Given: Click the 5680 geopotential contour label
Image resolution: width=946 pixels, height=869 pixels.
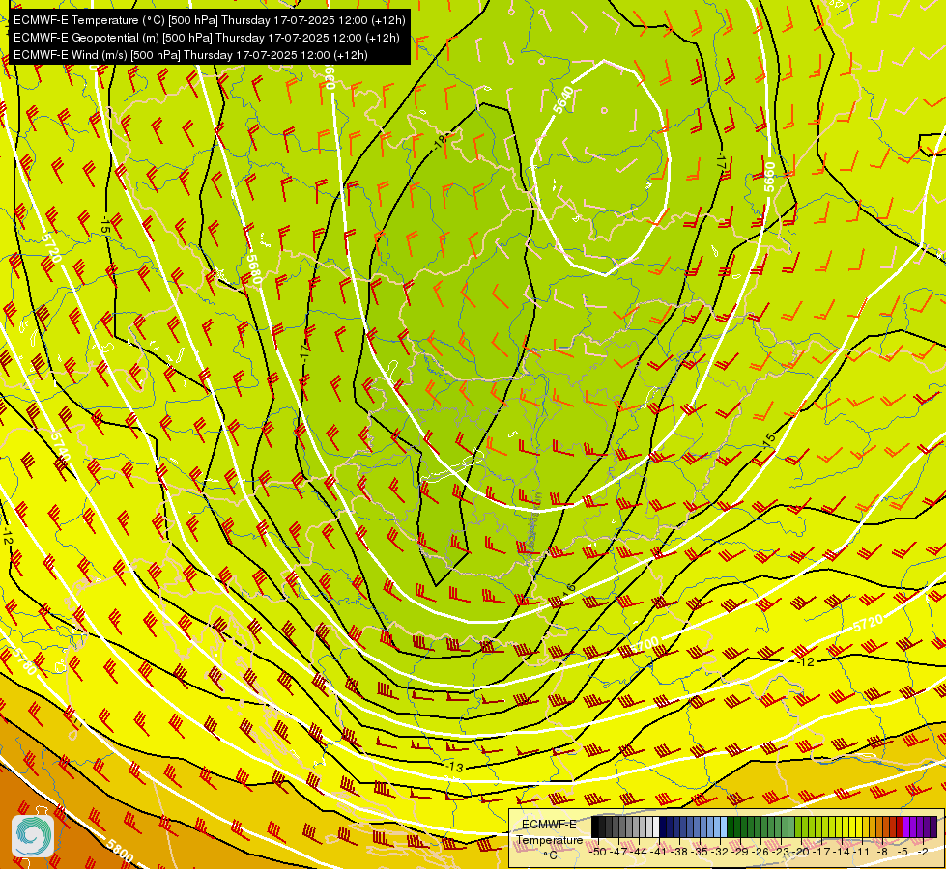Looking at the screenshot, I should click(254, 269).
